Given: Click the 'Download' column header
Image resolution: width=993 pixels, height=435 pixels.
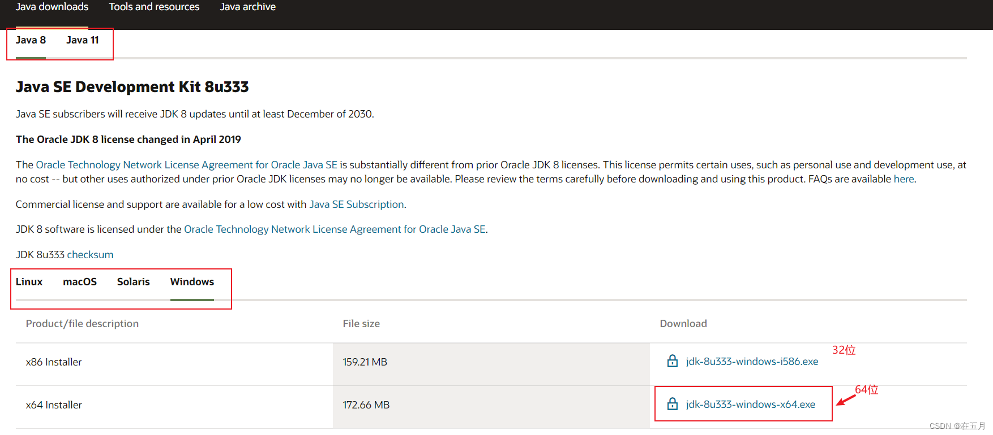Looking at the screenshot, I should (683, 324).
